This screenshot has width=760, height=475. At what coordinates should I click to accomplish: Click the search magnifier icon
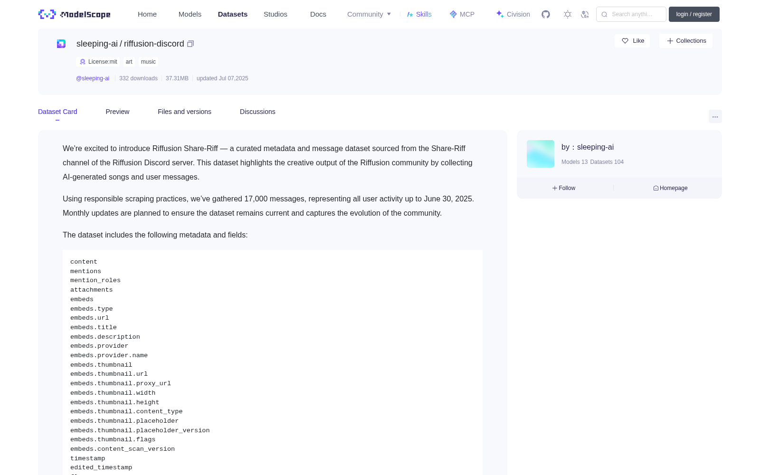[x=604, y=14]
